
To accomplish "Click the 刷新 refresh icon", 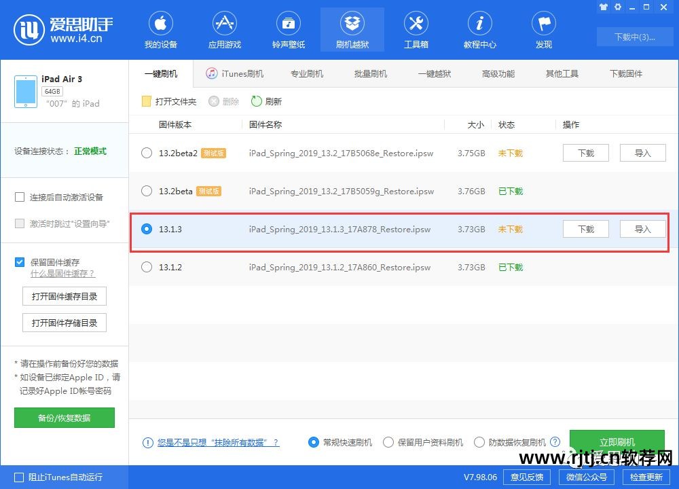I will 257,101.
